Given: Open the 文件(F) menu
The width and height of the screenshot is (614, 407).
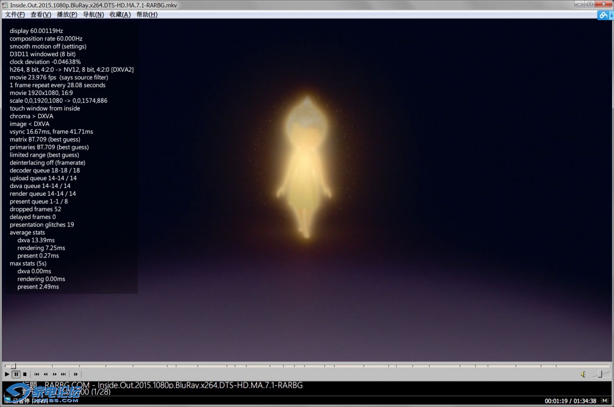Looking at the screenshot, I should click(x=15, y=14).
